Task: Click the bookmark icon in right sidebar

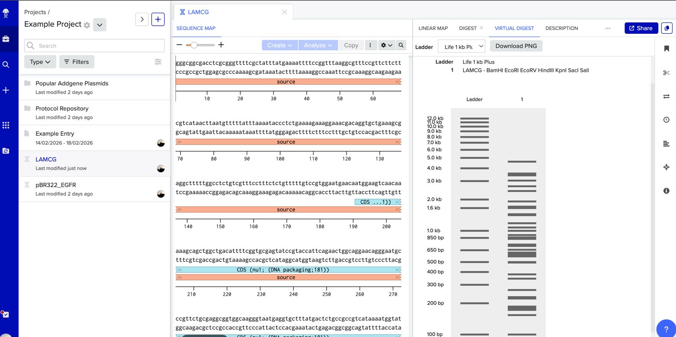Action: pos(666,49)
